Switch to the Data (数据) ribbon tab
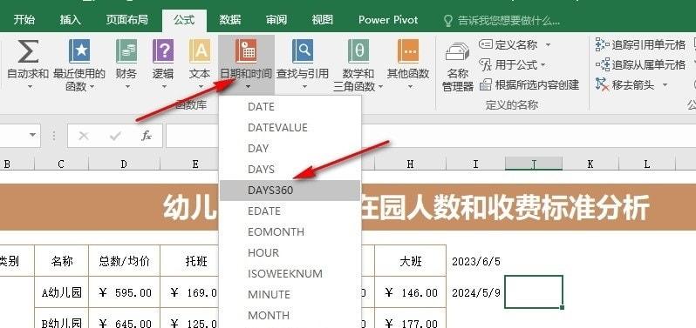This screenshot has width=696, height=328. (230, 20)
